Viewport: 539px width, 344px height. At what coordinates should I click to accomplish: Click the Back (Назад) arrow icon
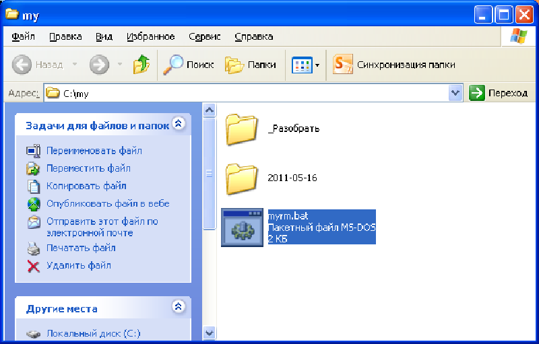tap(22, 65)
